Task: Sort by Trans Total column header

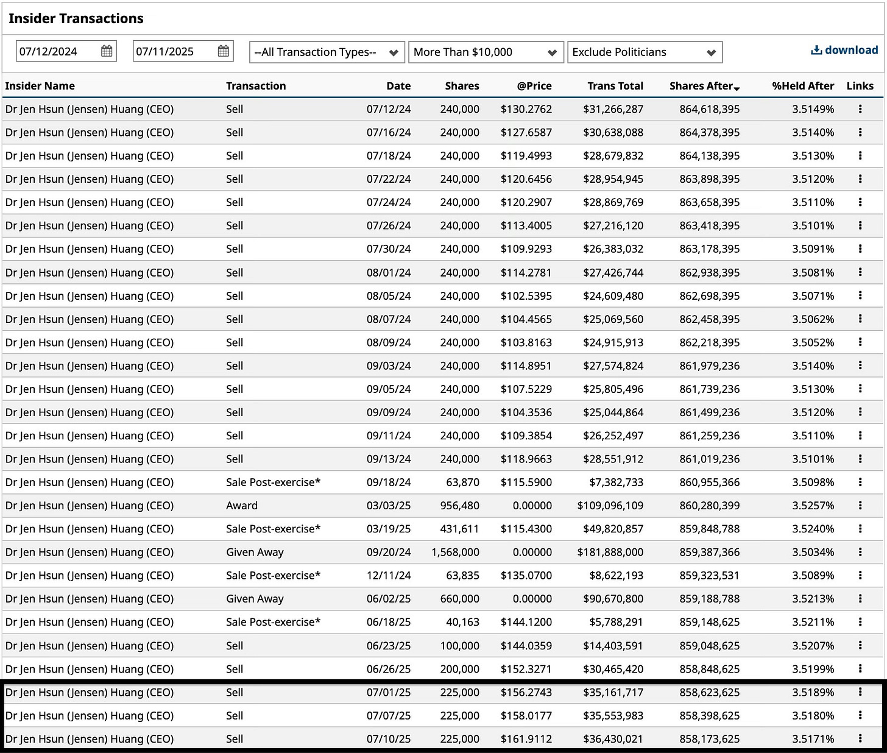Action: pyautogui.click(x=615, y=86)
